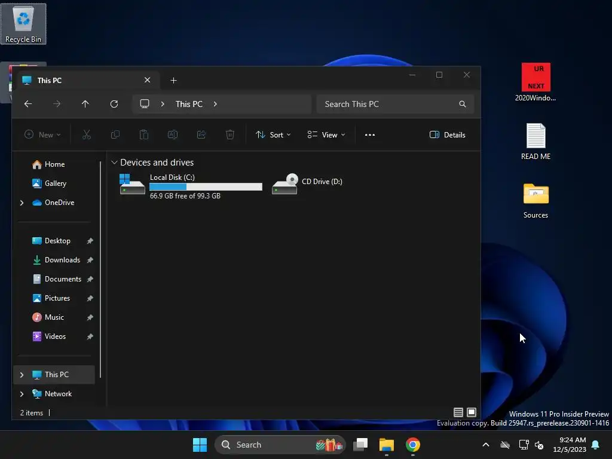The image size is (612, 459).
Task: Refresh the This PC view
Action: (x=114, y=104)
